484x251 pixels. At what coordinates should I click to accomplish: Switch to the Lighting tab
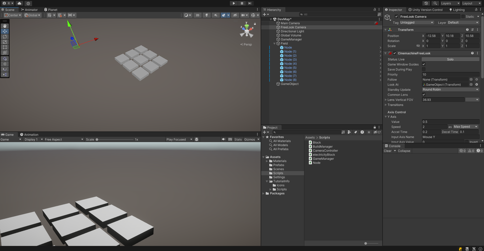(457, 10)
